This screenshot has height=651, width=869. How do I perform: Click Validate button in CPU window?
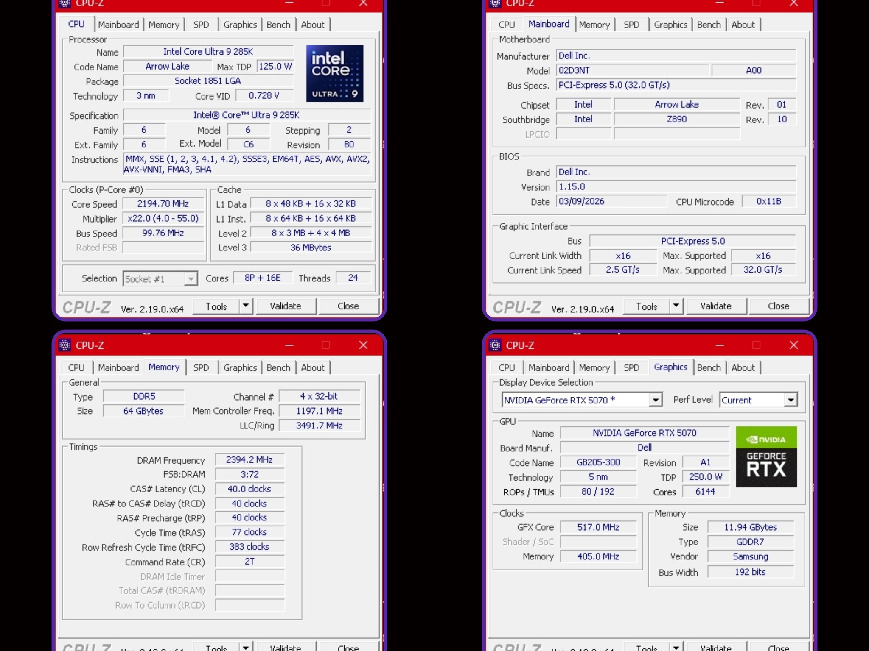(286, 306)
